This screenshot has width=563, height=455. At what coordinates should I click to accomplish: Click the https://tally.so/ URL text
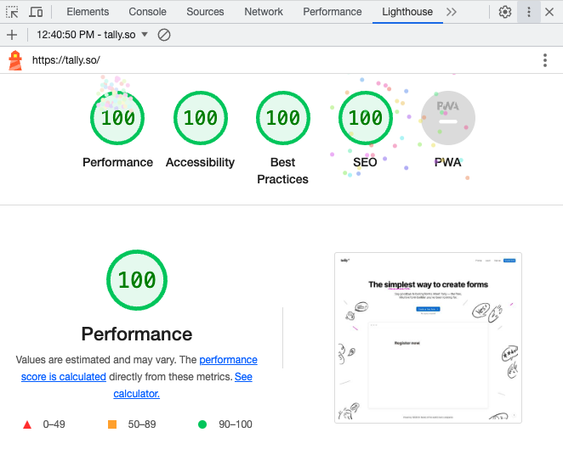point(66,60)
